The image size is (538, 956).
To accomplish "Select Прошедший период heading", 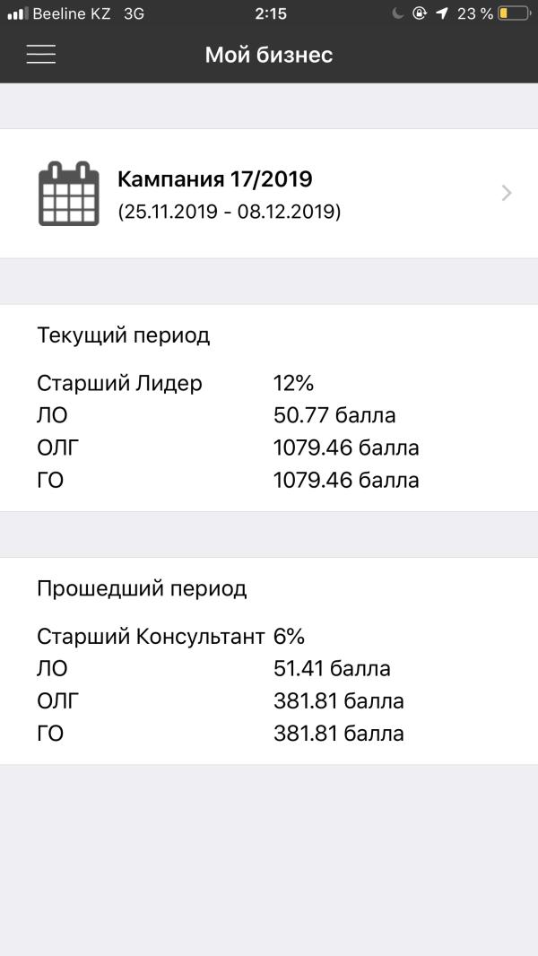I will click(x=142, y=588).
